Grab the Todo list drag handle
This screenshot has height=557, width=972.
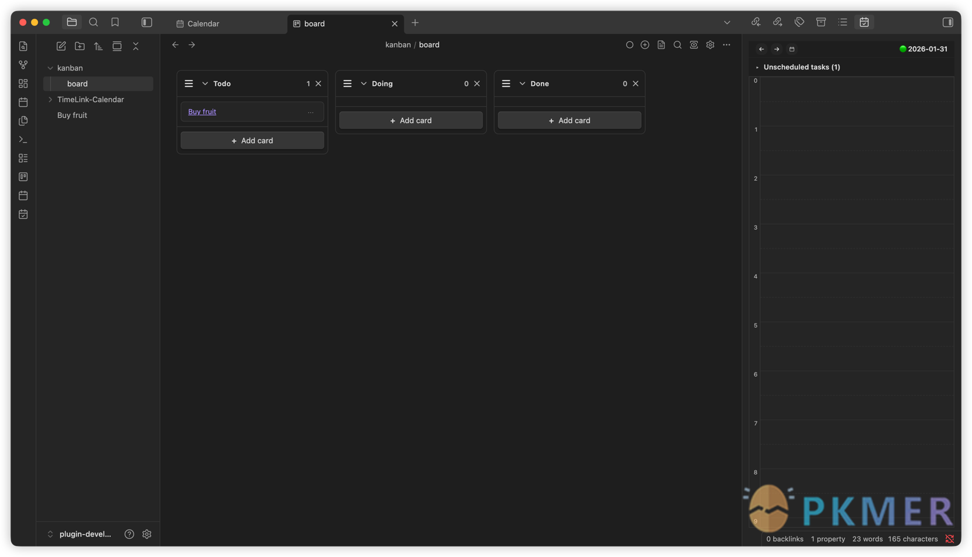click(x=188, y=83)
